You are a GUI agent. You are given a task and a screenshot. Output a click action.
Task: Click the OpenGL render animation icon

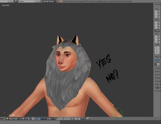[90, 119]
